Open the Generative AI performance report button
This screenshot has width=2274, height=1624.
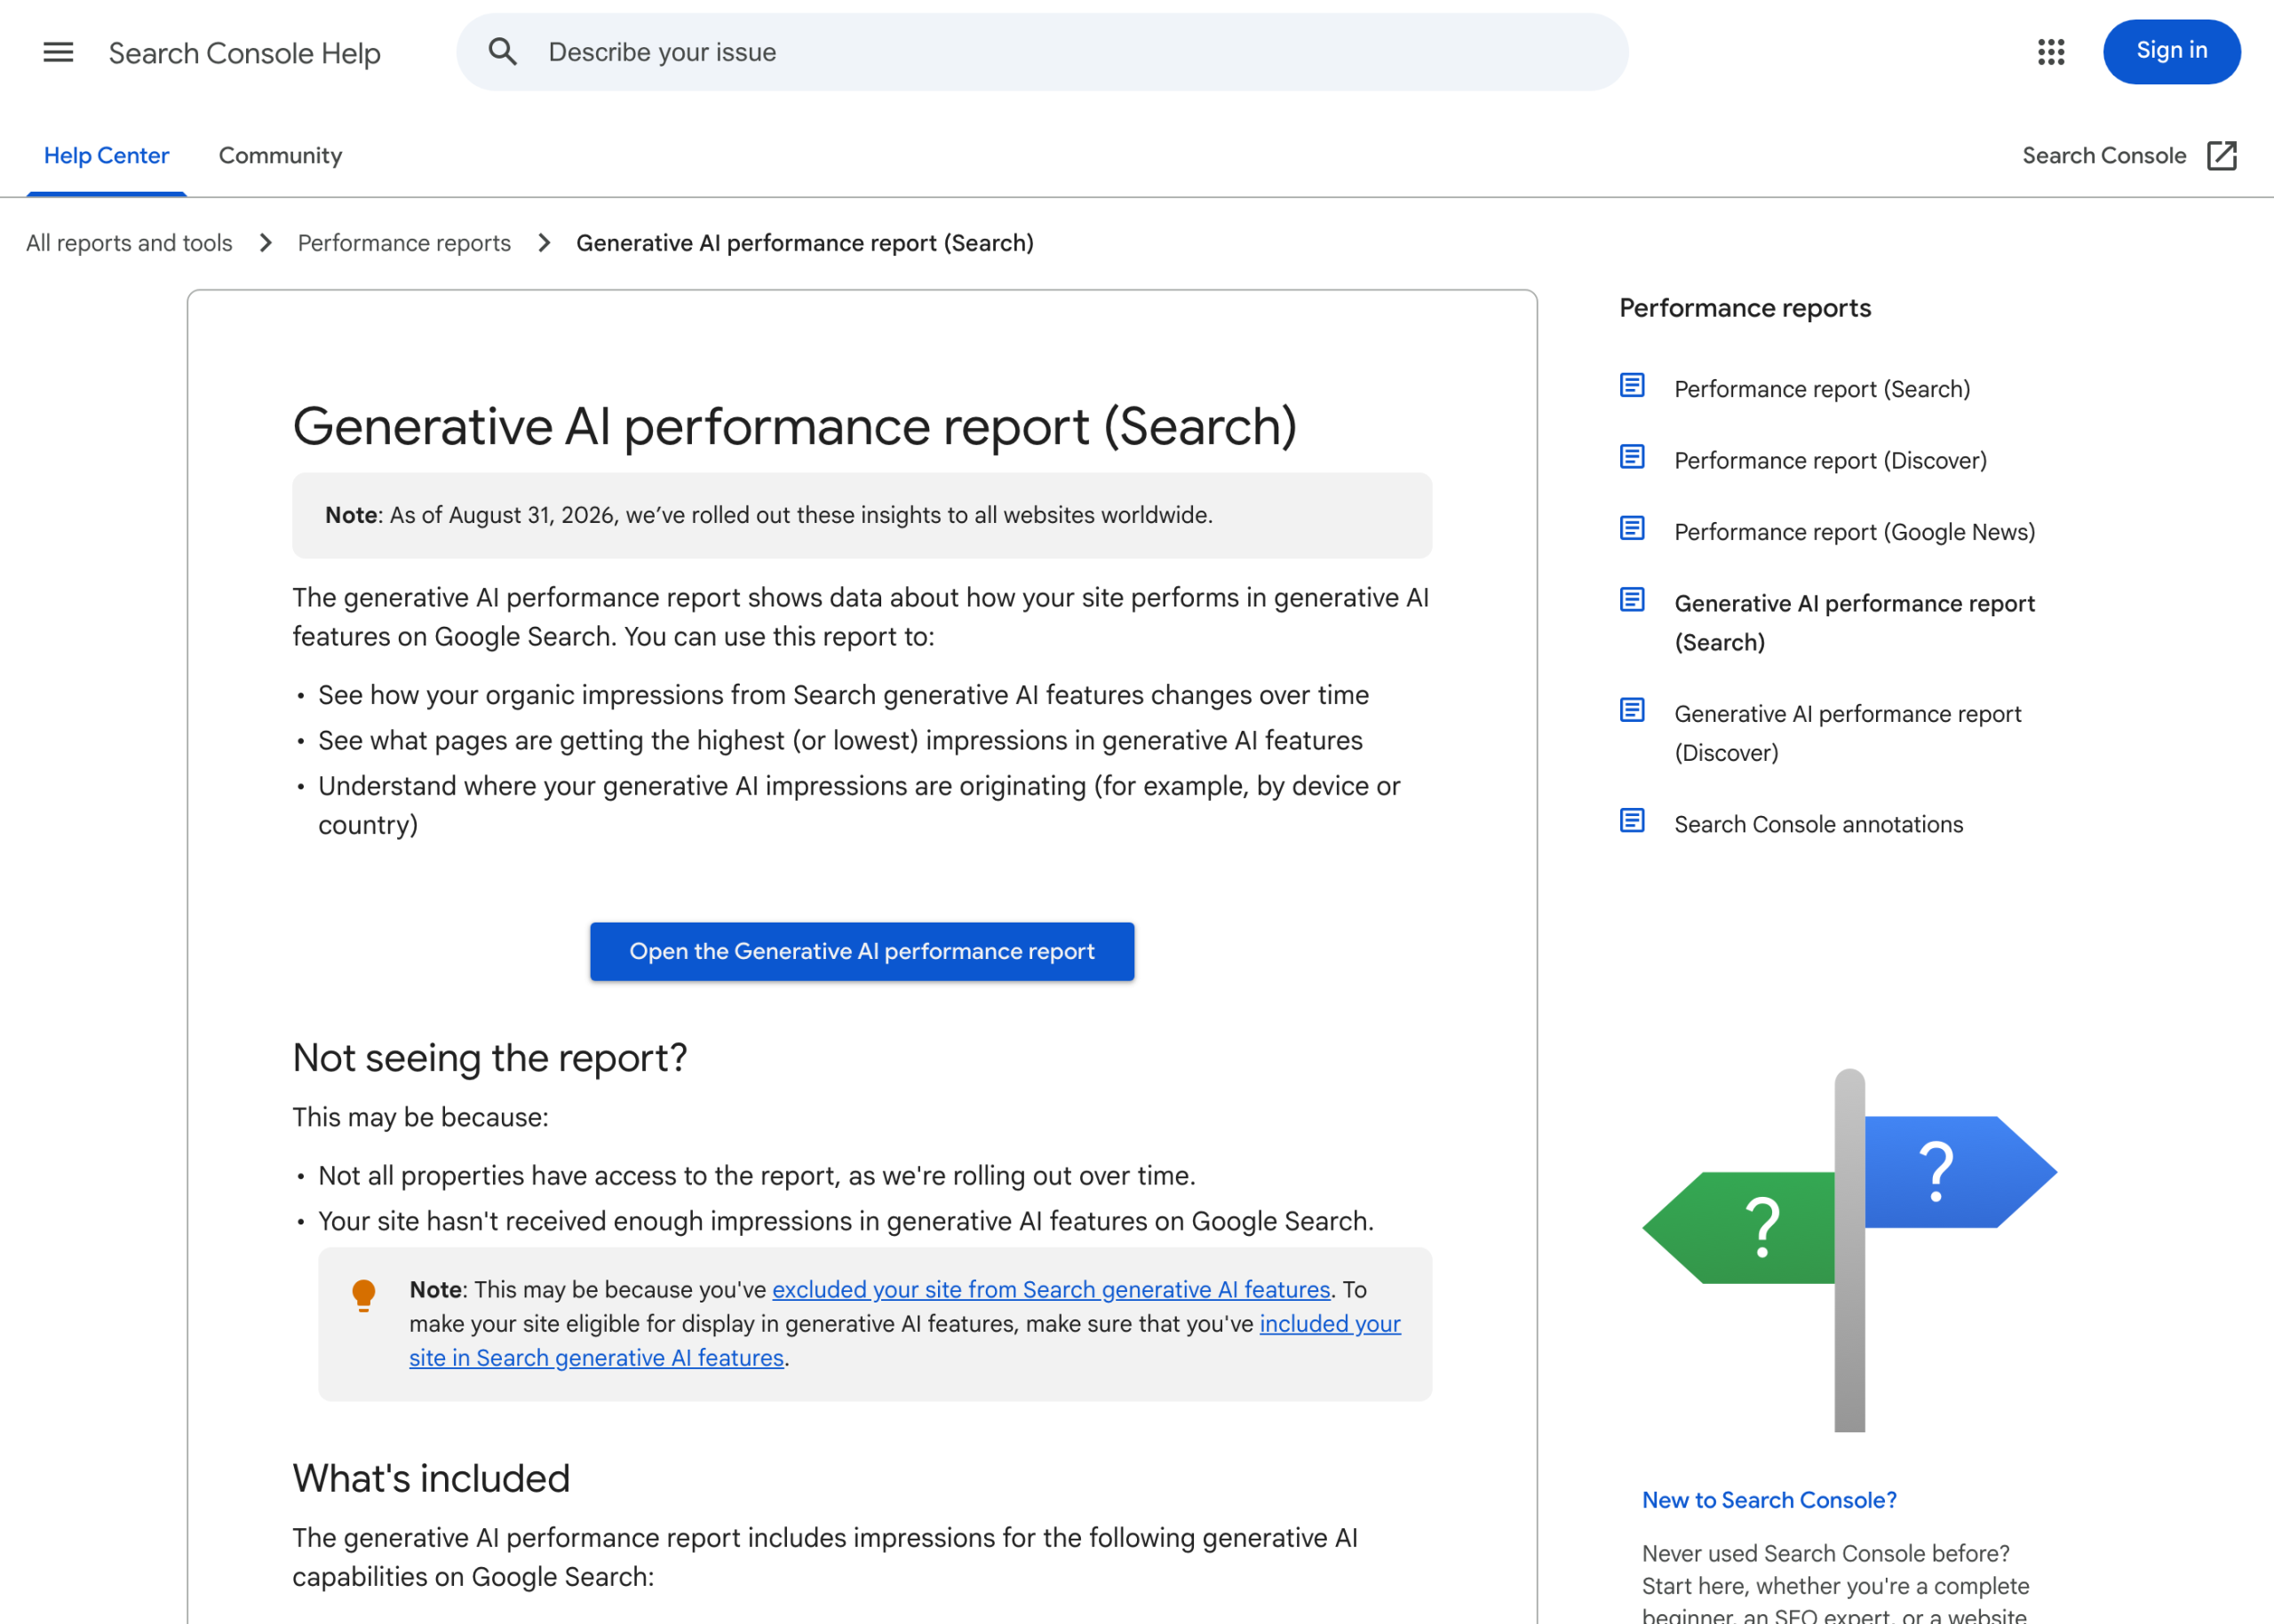click(x=862, y=951)
